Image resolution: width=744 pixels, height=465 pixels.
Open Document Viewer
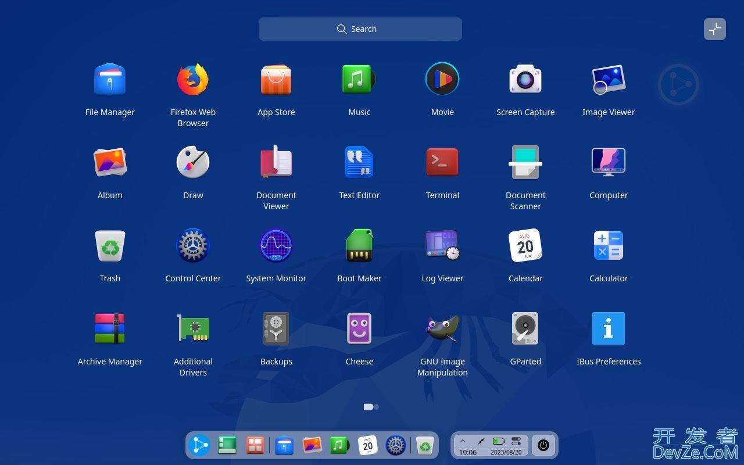click(x=276, y=162)
